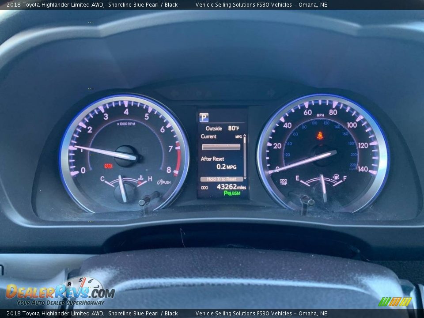Click the 140 mark on the speedometer

[x=363, y=169]
